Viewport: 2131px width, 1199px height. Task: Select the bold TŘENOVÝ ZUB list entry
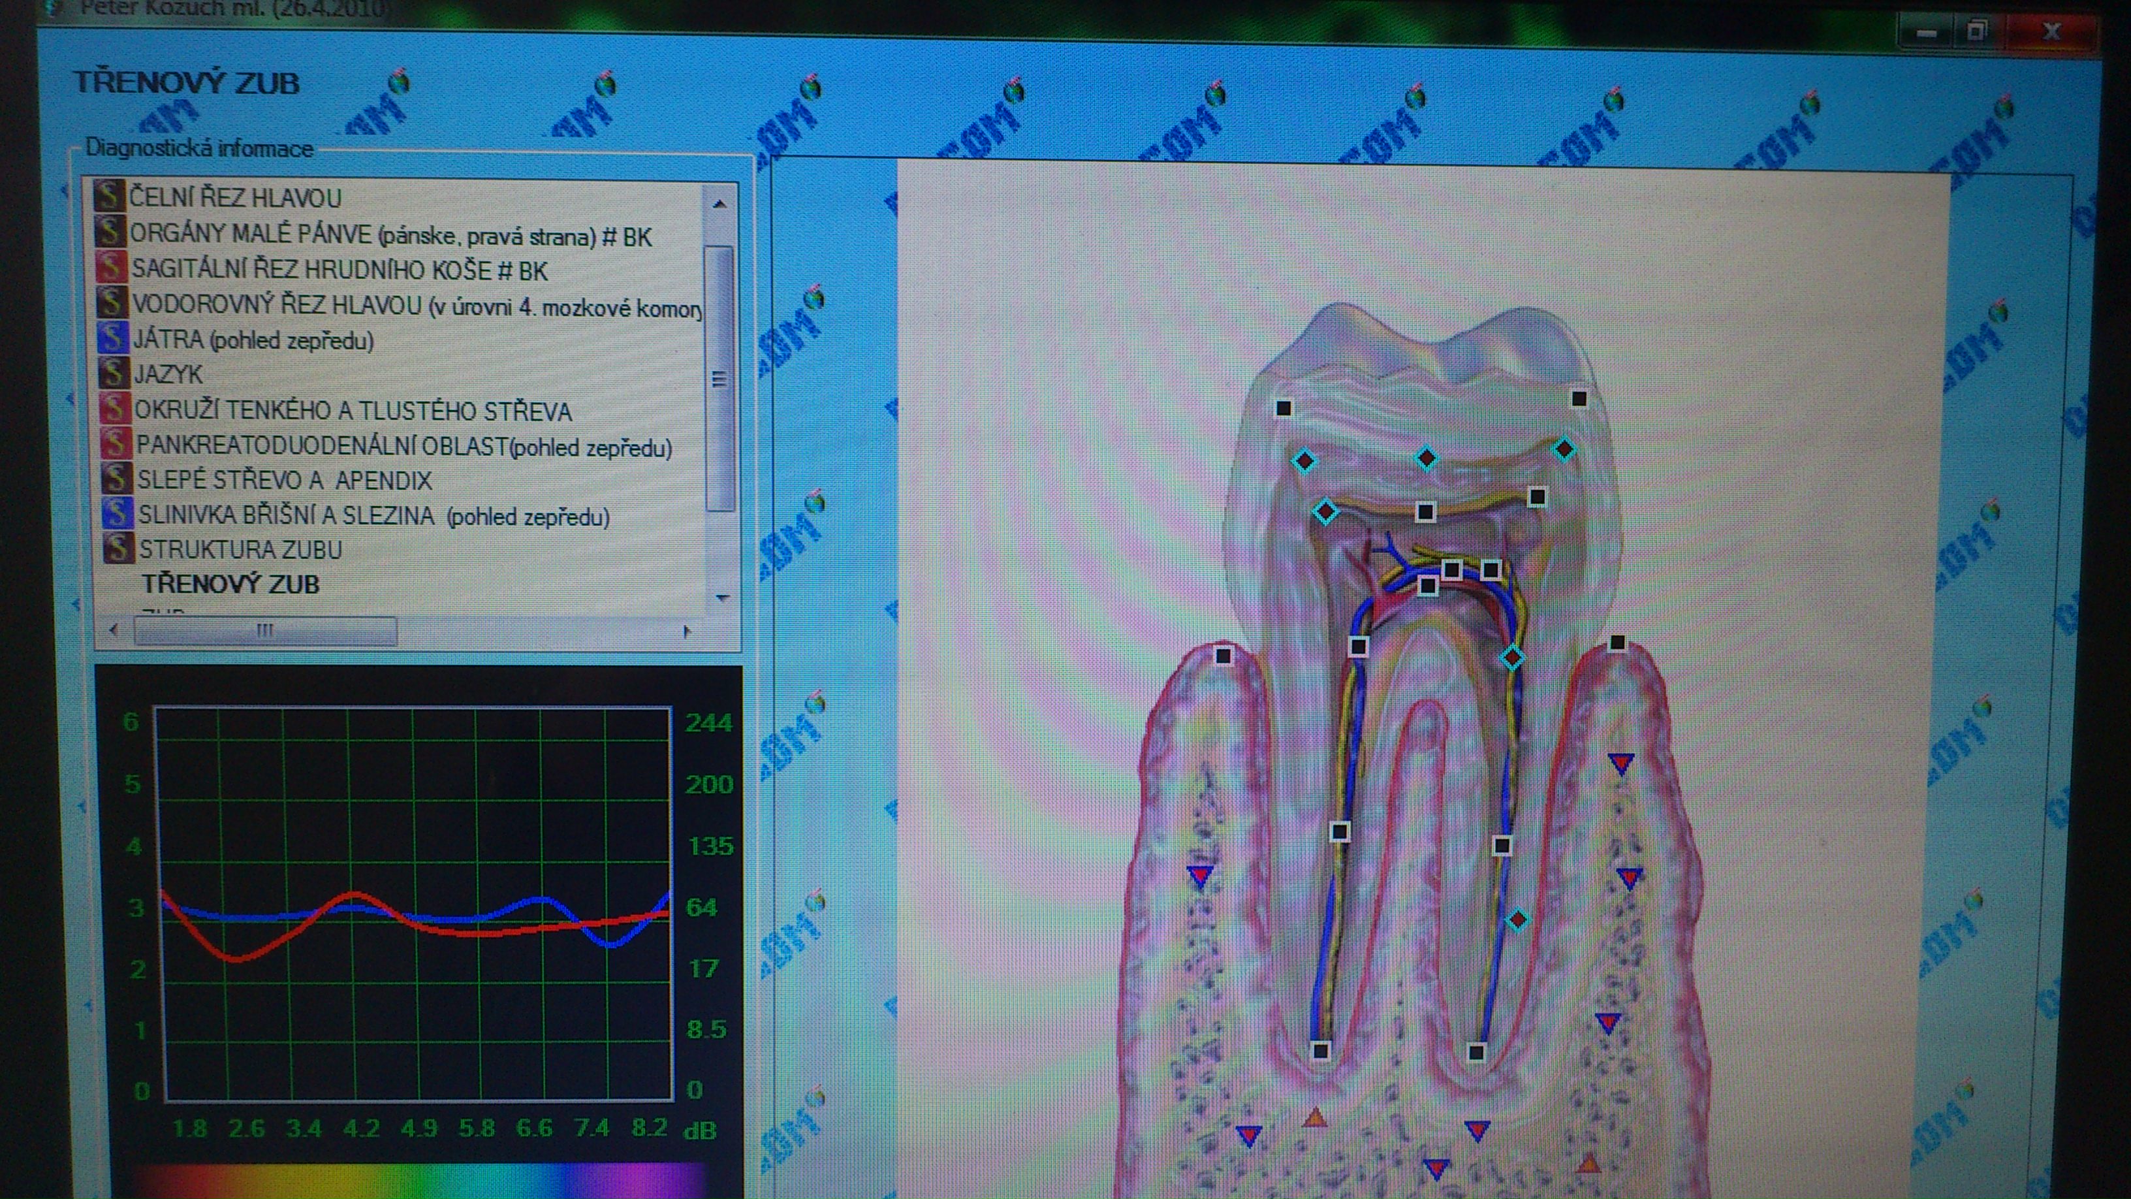[230, 584]
